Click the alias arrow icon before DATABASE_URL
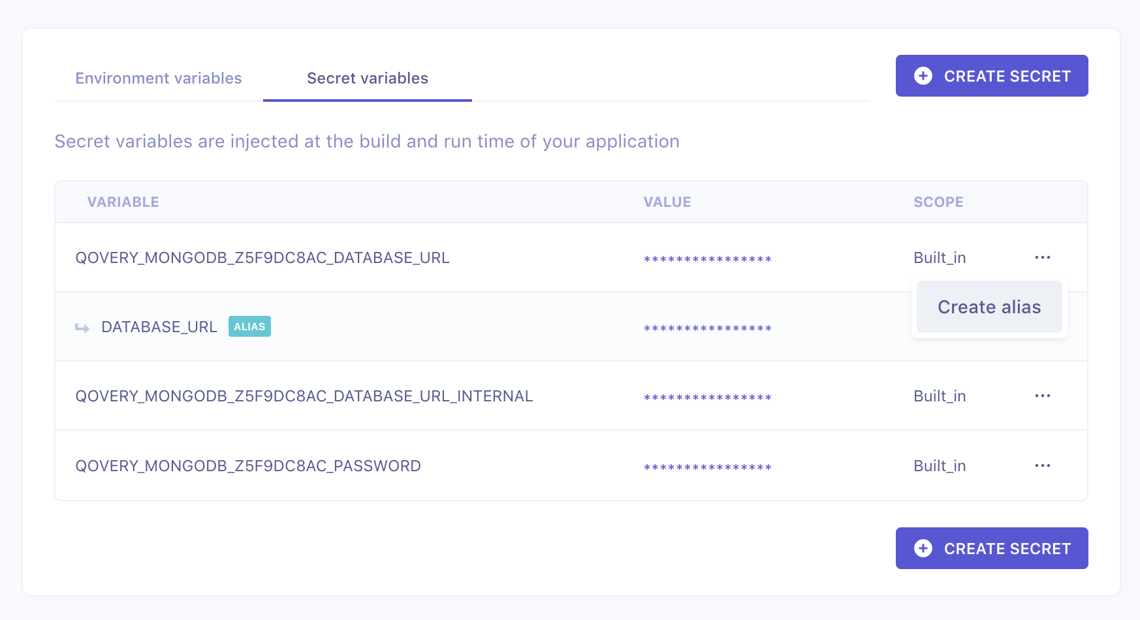The width and height of the screenshot is (1140, 620). point(82,328)
